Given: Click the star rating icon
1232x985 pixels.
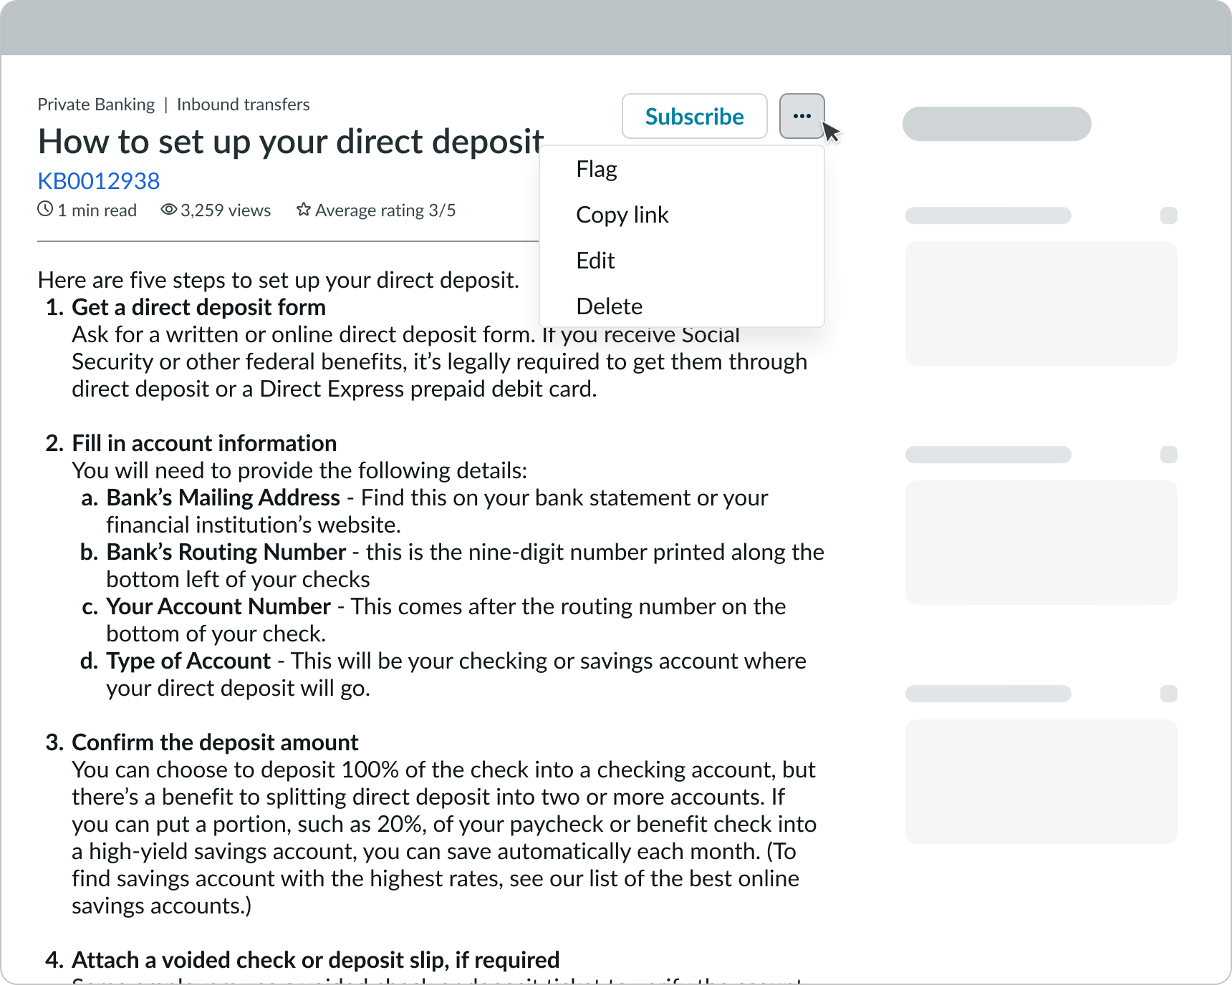Looking at the screenshot, I should pyautogui.click(x=303, y=209).
